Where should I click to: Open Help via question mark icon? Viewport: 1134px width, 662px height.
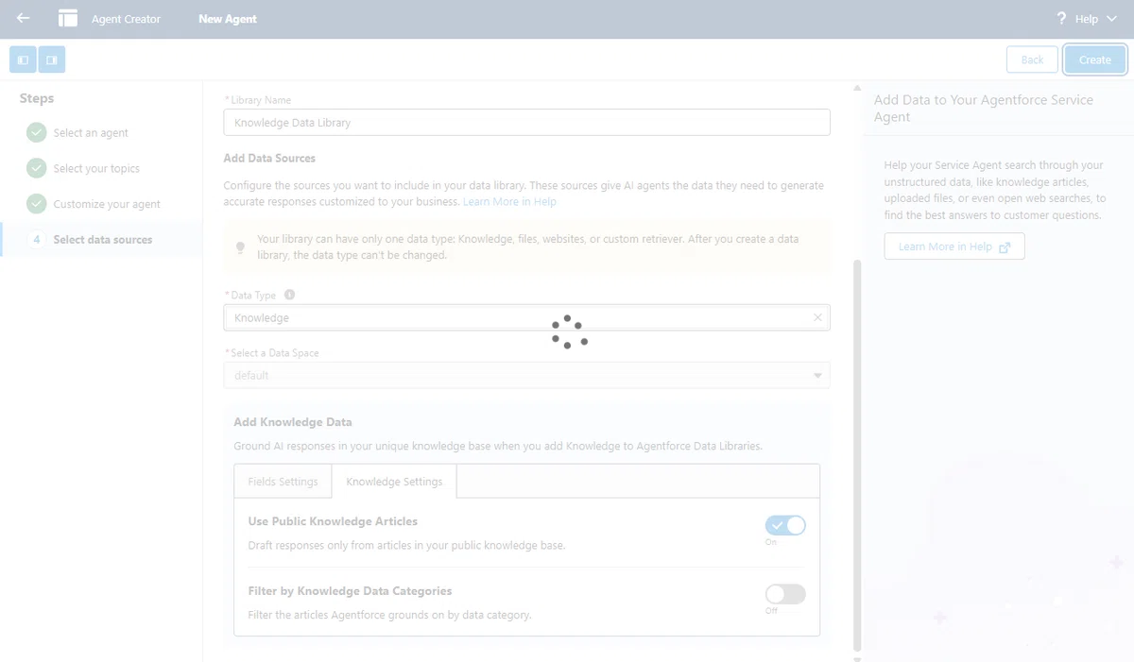coord(1061,19)
